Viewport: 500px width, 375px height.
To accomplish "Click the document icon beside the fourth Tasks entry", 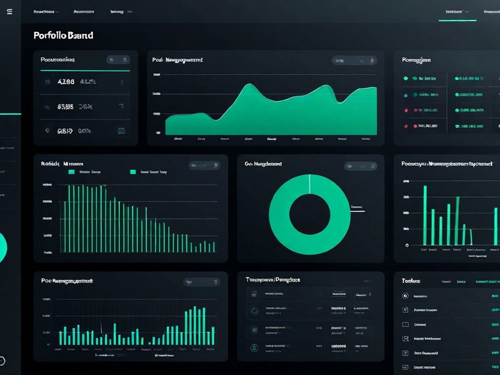I will click(x=405, y=337).
